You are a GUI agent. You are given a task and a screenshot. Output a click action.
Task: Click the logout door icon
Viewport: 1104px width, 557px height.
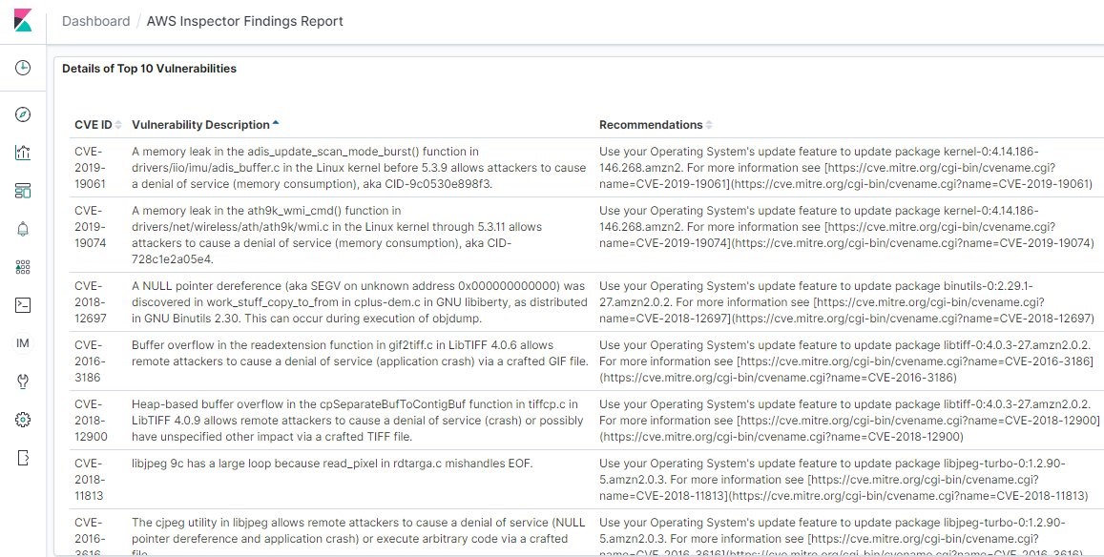(x=23, y=458)
